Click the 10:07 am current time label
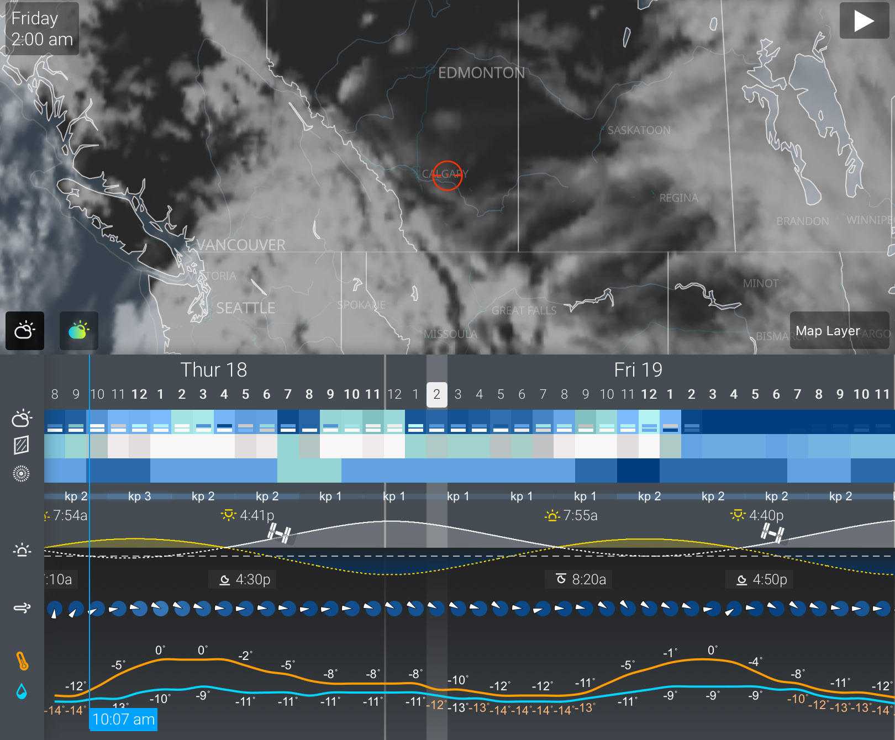The width and height of the screenshot is (895, 740). (x=123, y=720)
